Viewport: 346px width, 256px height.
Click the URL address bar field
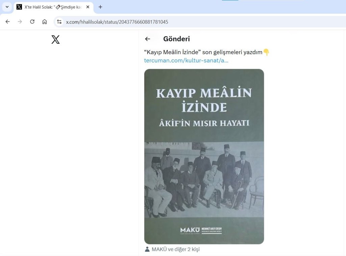(199, 22)
